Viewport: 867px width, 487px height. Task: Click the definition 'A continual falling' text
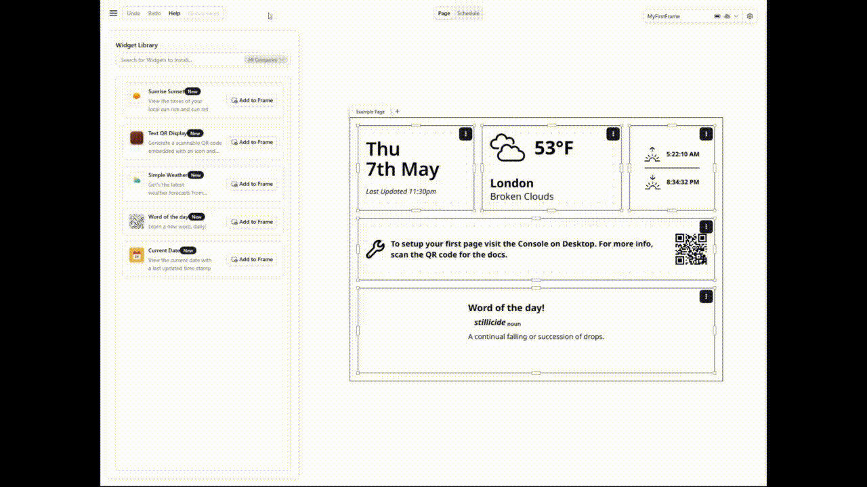[x=536, y=337]
